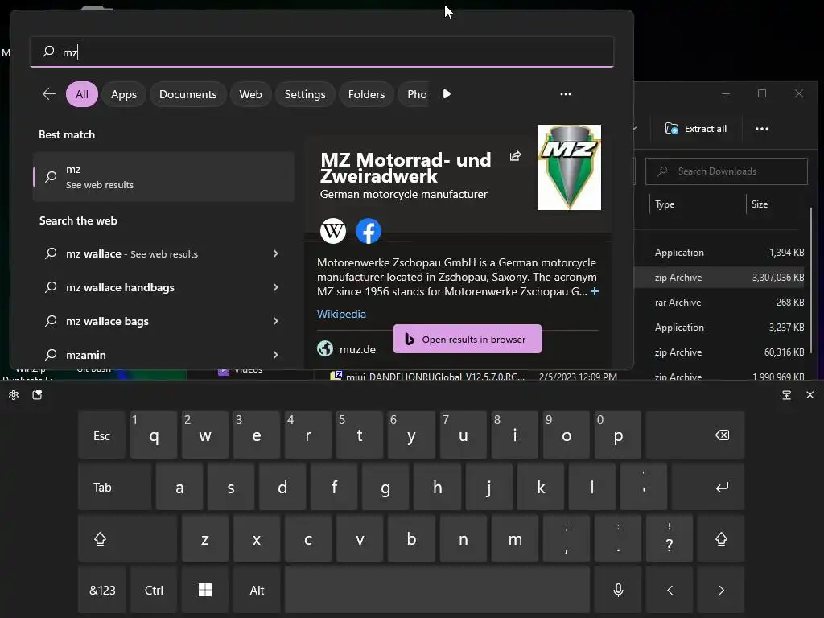Select the Web filter tab
The image size is (824, 618).
click(x=250, y=94)
